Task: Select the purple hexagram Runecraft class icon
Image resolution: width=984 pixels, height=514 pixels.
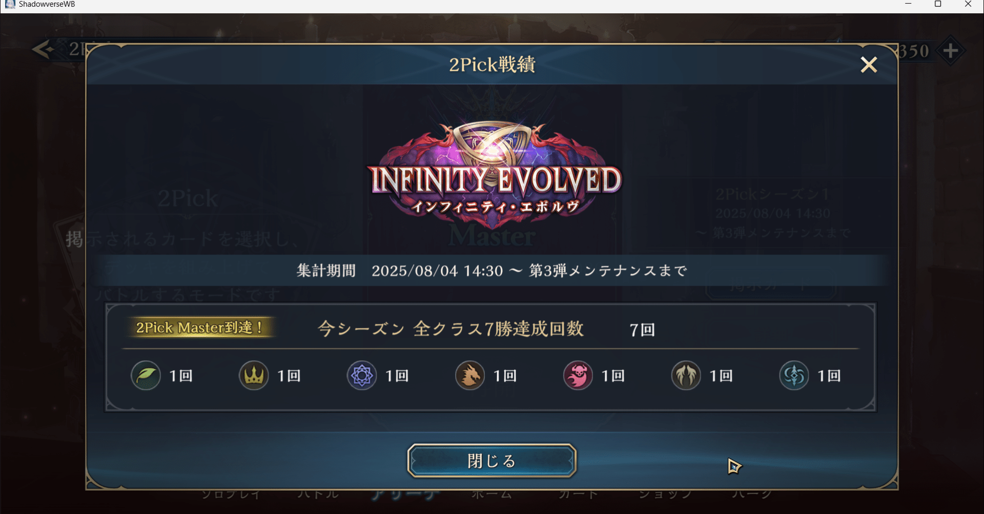Action: (x=362, y=375)
